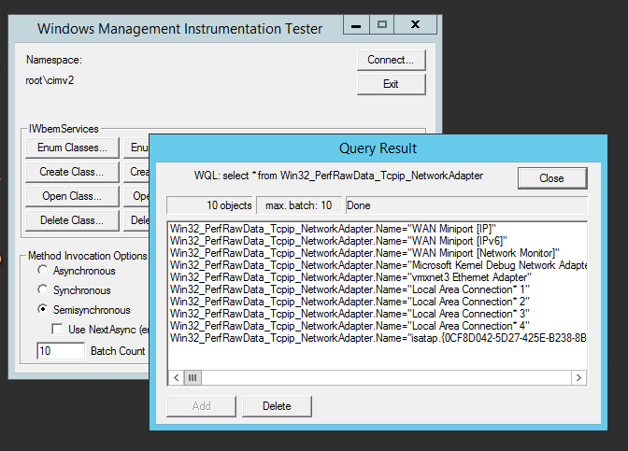Click the partially hidden Crea... button
Viewport: 628px width, 451px height.
136,172
